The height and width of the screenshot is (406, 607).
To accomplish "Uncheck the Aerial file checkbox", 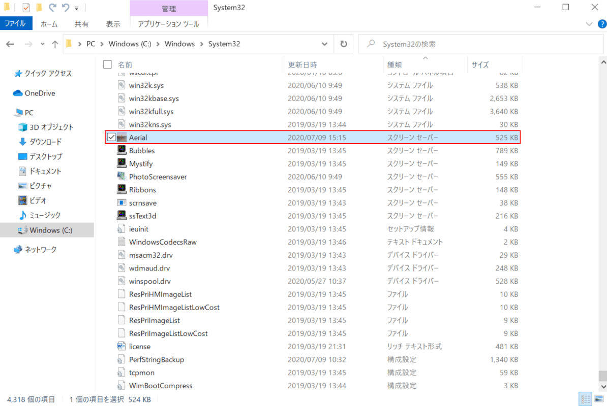I will (111, 137).
